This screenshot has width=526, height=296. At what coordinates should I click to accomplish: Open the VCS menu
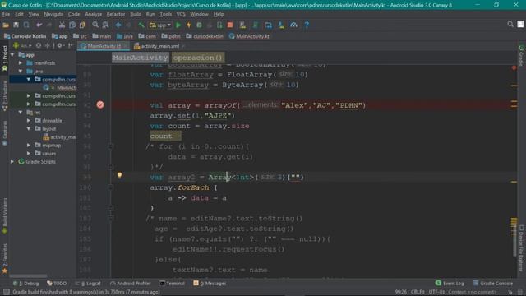pyautogui.click(x=181, y=14)
